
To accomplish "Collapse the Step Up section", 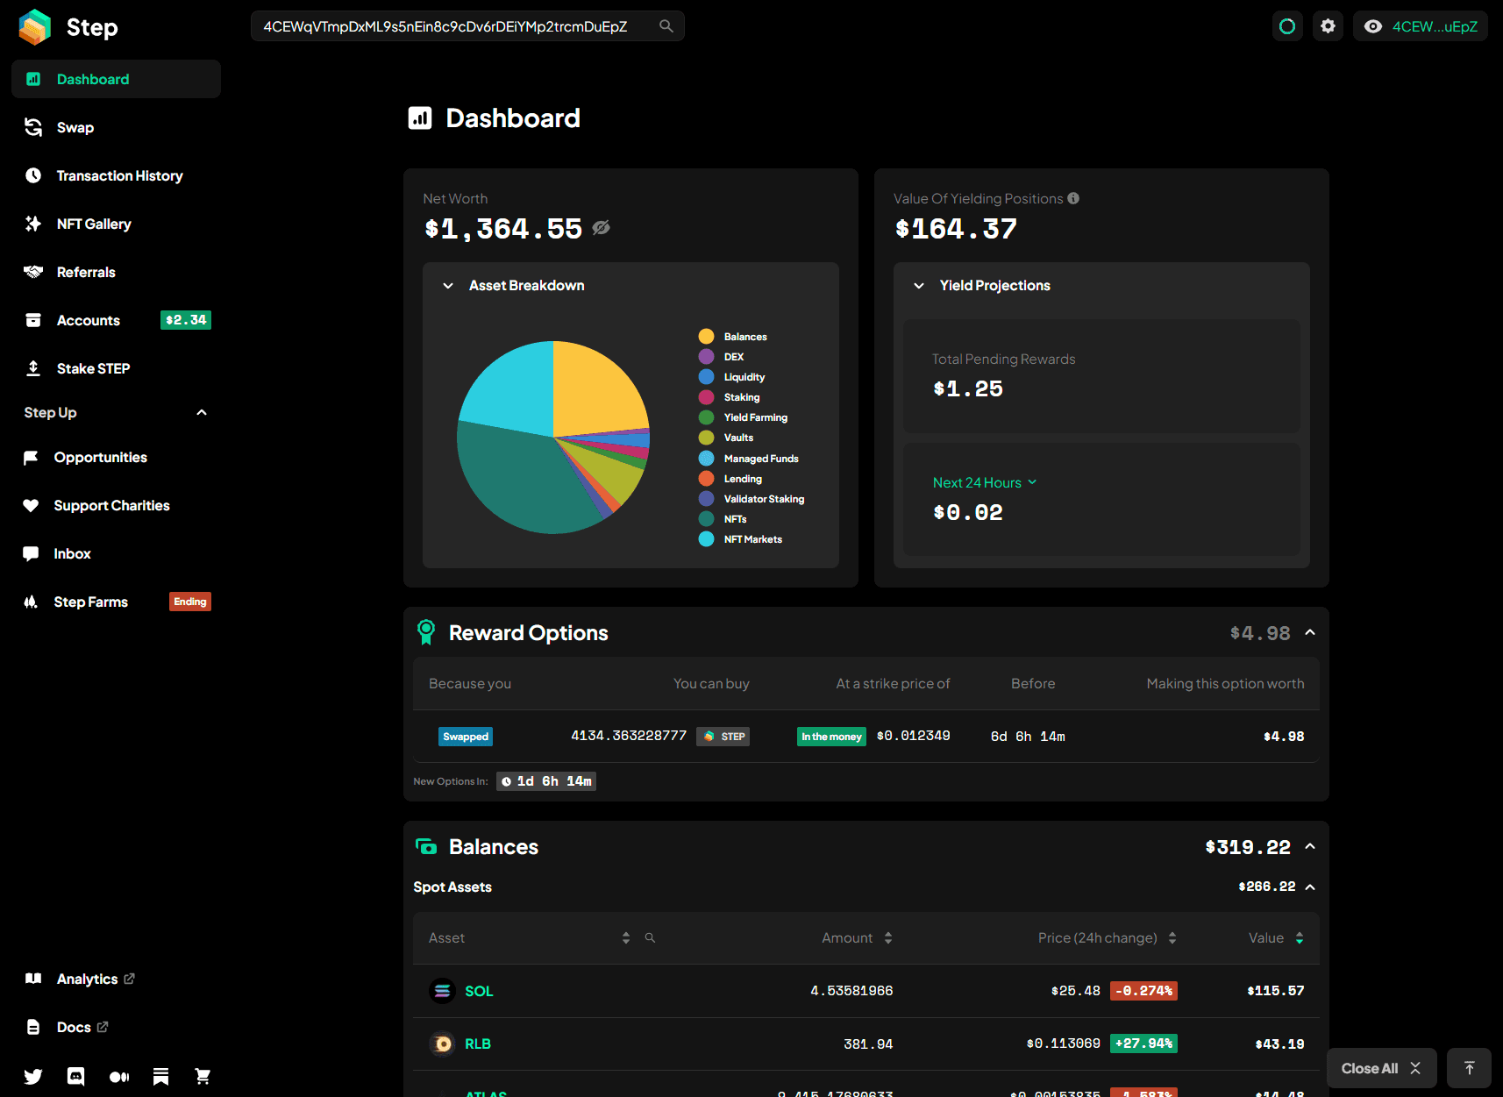I will coord(202,412).
